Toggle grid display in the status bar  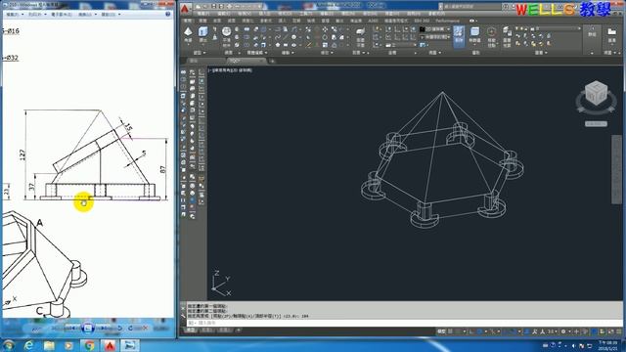pos(450,331)
